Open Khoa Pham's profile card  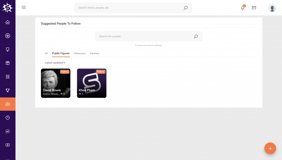point(91,83)
